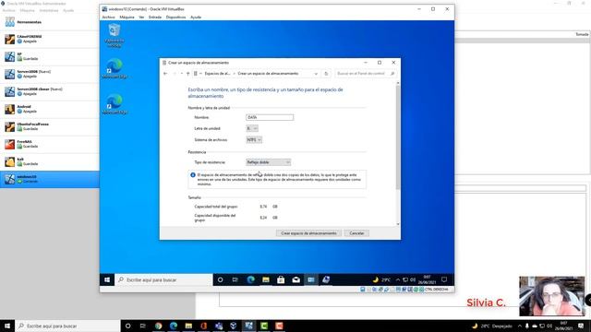Click Crear espacio de almacenamiento button

click(308, 233)
